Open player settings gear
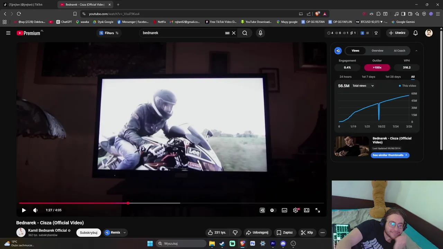 (x=296, y=210)
